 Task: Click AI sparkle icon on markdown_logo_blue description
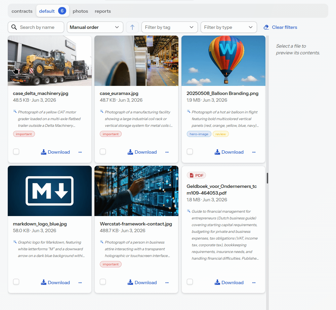point(15,242)
